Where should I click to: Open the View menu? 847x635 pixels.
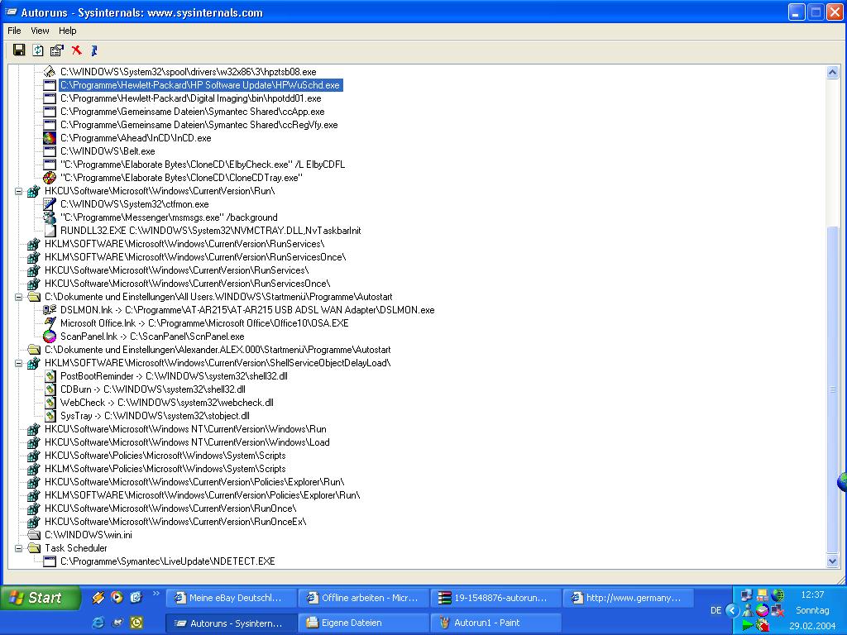pos(40,31)
